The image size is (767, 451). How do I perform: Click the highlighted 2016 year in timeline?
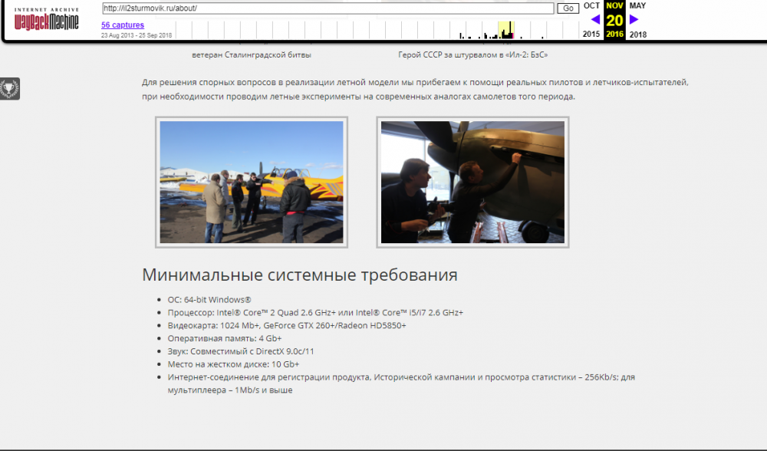(615, 35)
